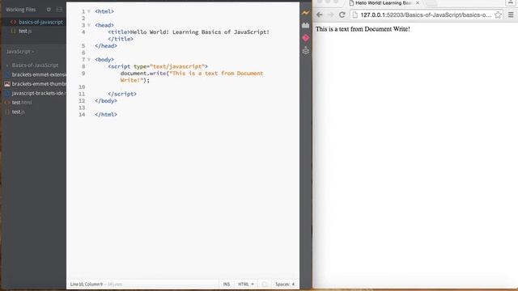Click the Spaces: 4 indentation setting
518x291 pixels.
pyautogui.click(x=293, y=284)
